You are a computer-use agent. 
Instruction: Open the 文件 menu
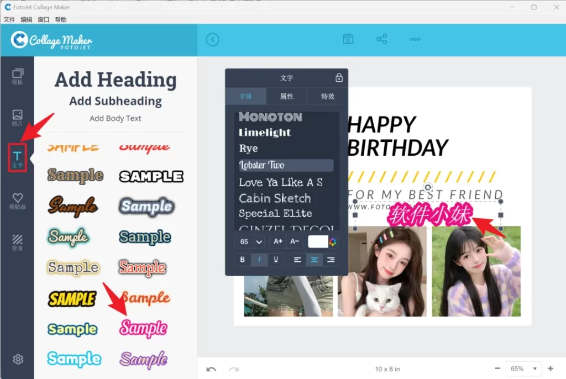(9, 19)
